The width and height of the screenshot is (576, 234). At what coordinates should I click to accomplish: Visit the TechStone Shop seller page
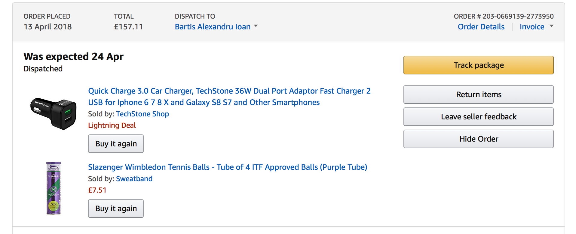(x=142, y=114)
